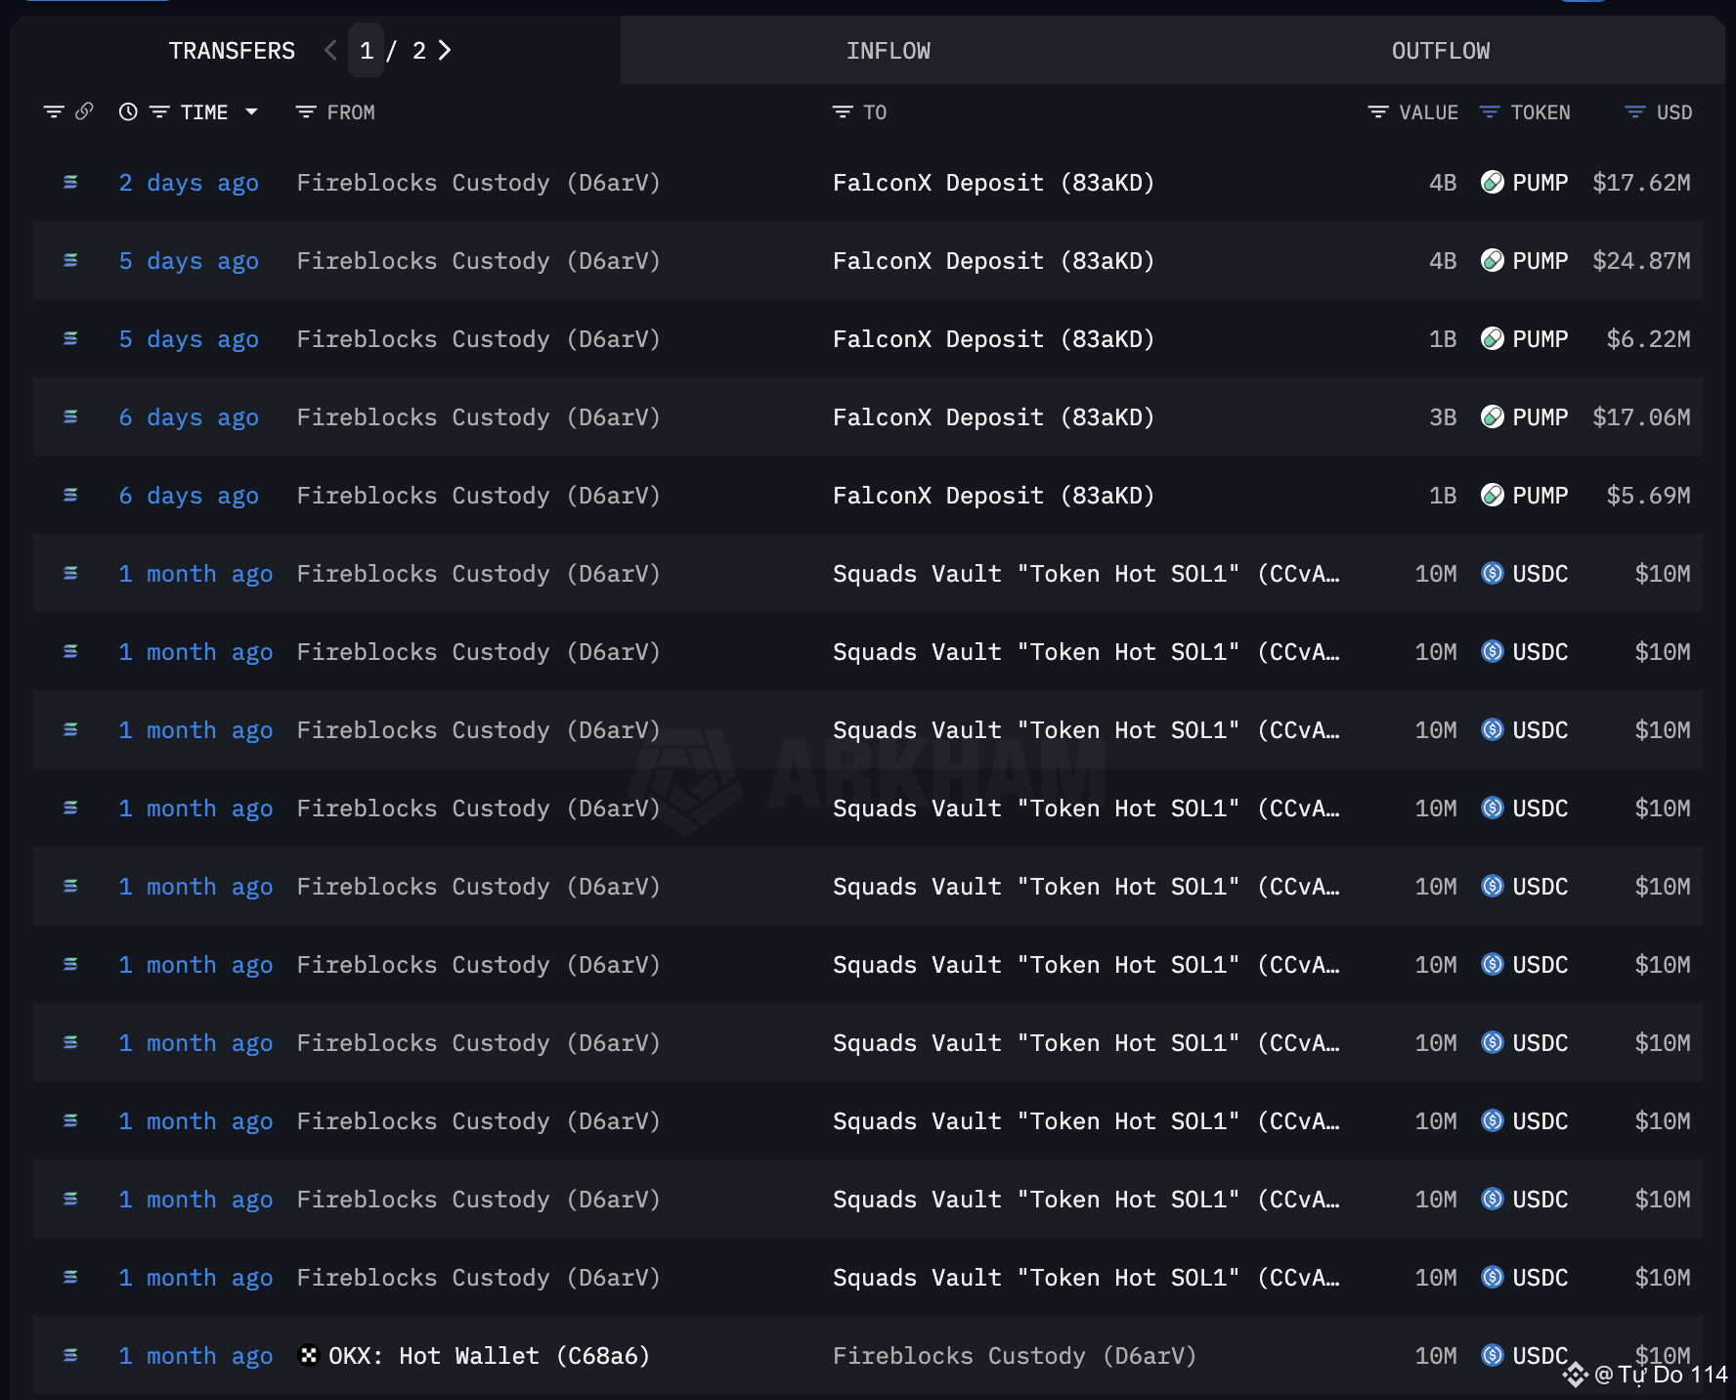The width and height of the screenshot is (1736, 1400).
Task: Open the FROM column filter icon
Action: click(x=306, y=111)
